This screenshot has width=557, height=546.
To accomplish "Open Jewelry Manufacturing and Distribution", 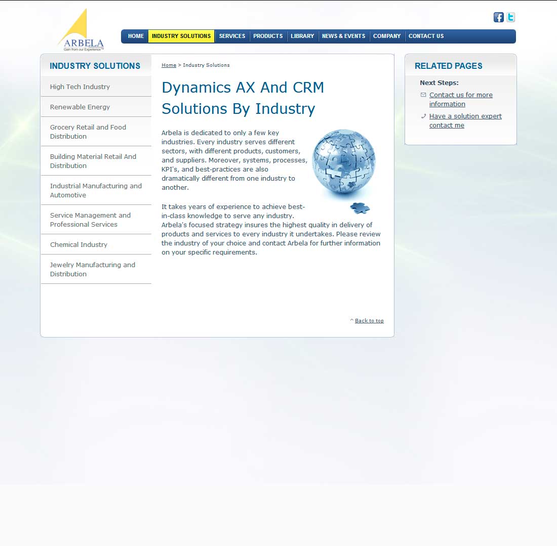I will click(96, 269).
